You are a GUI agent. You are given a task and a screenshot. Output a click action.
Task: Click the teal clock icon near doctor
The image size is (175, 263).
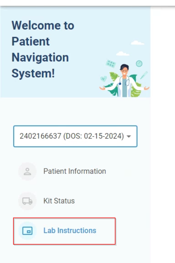(x=139, y=64)
